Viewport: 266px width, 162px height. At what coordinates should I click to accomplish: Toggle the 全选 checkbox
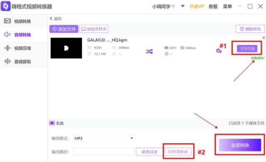click(x=52, y=123)
